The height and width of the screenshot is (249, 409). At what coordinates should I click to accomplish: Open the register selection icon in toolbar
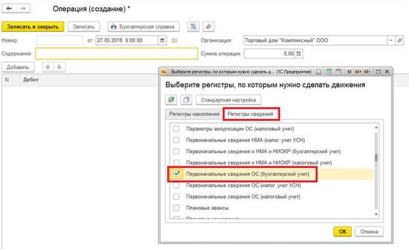(193, 27)
